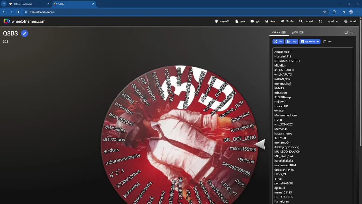Switch to the entries tab with 38
Viewport: 362px width, 204px height.
279,32
